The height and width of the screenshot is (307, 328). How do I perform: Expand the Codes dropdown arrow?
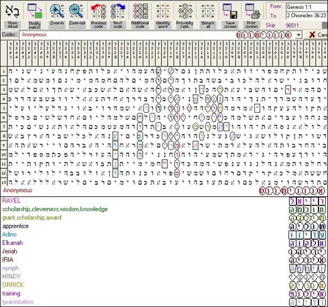299,35
